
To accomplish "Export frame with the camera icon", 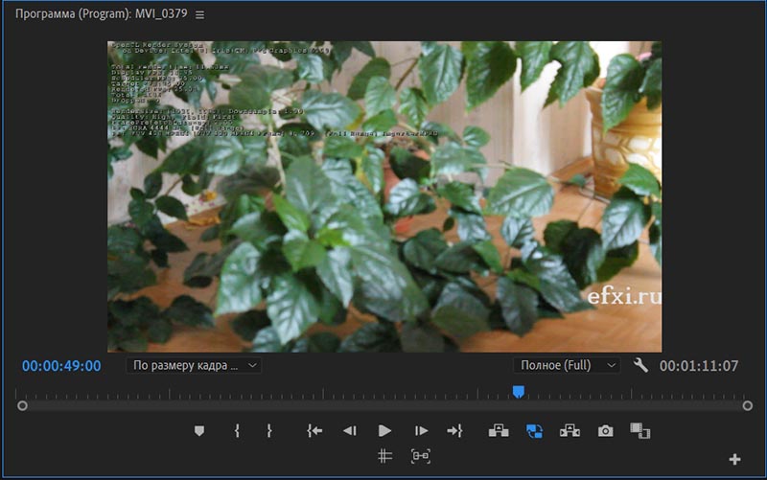I will 605,430.
